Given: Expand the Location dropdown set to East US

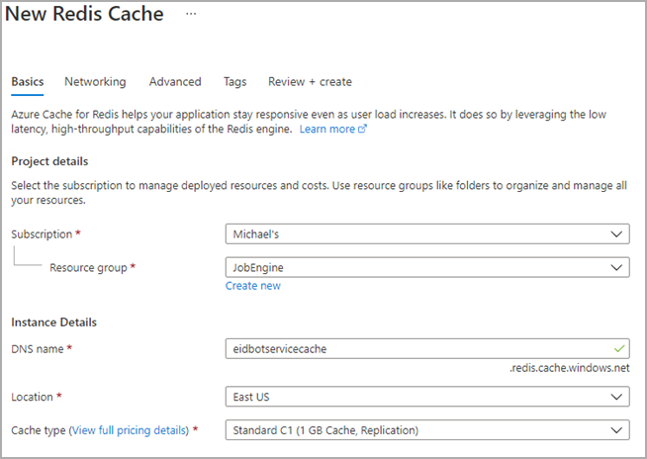Looking at the screenshot, I should tap(426, 397).
